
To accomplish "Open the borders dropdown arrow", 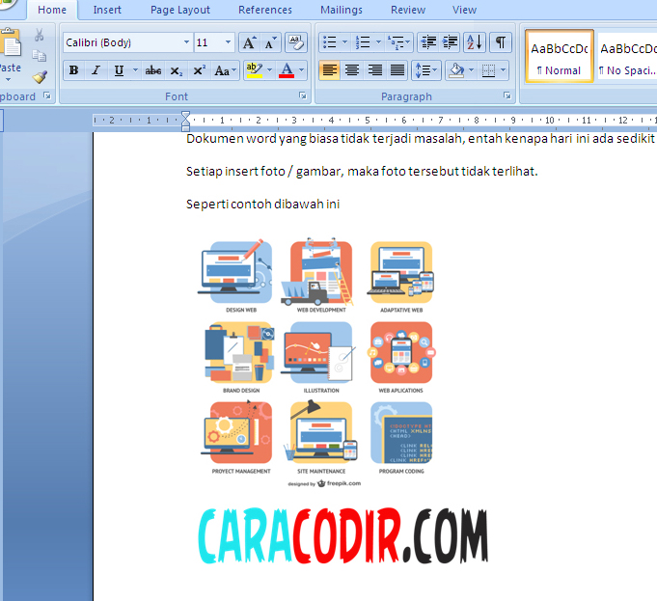I will (504, 70).
